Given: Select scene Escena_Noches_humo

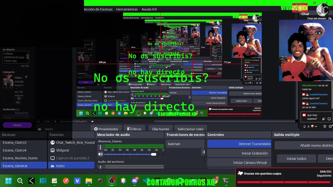Looking at the screenshot, I should coord(24,158).
